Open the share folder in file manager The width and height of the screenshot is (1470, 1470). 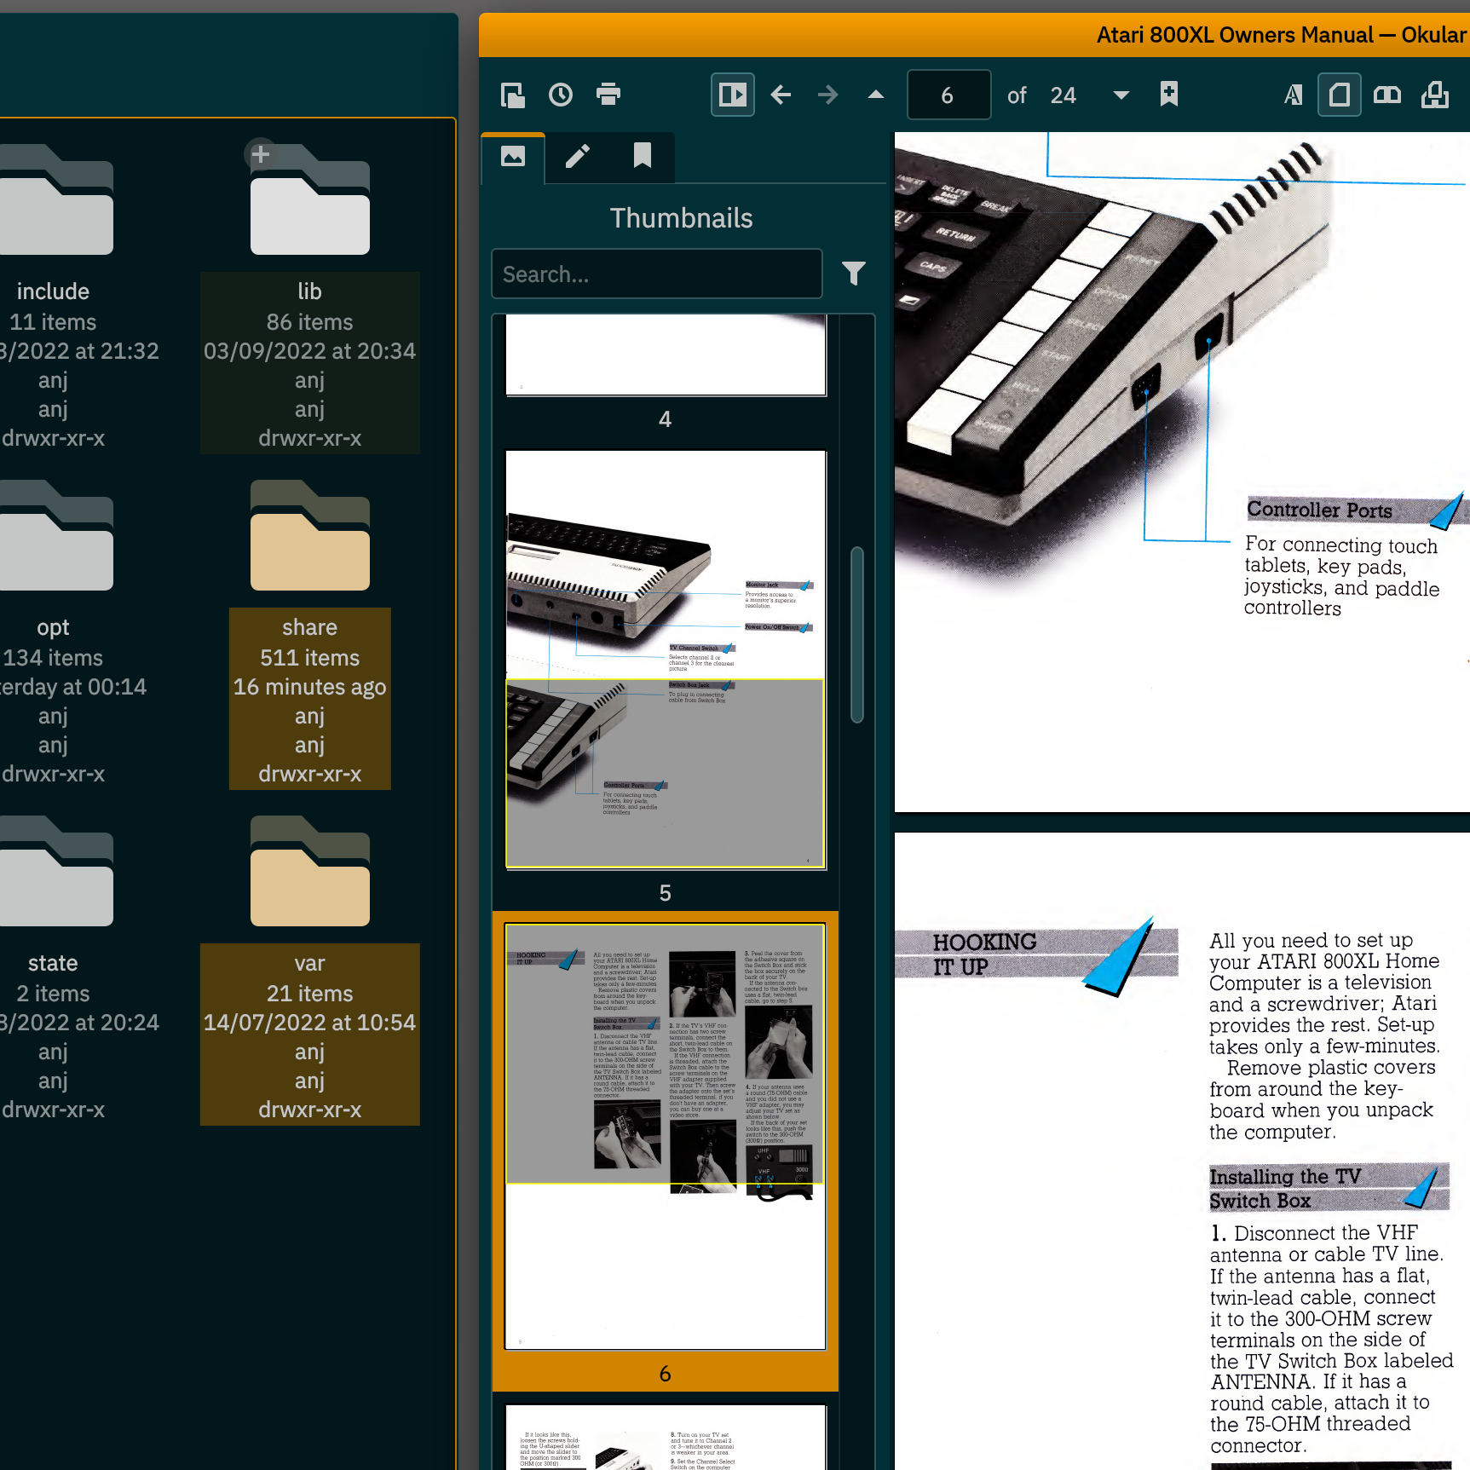310,536
